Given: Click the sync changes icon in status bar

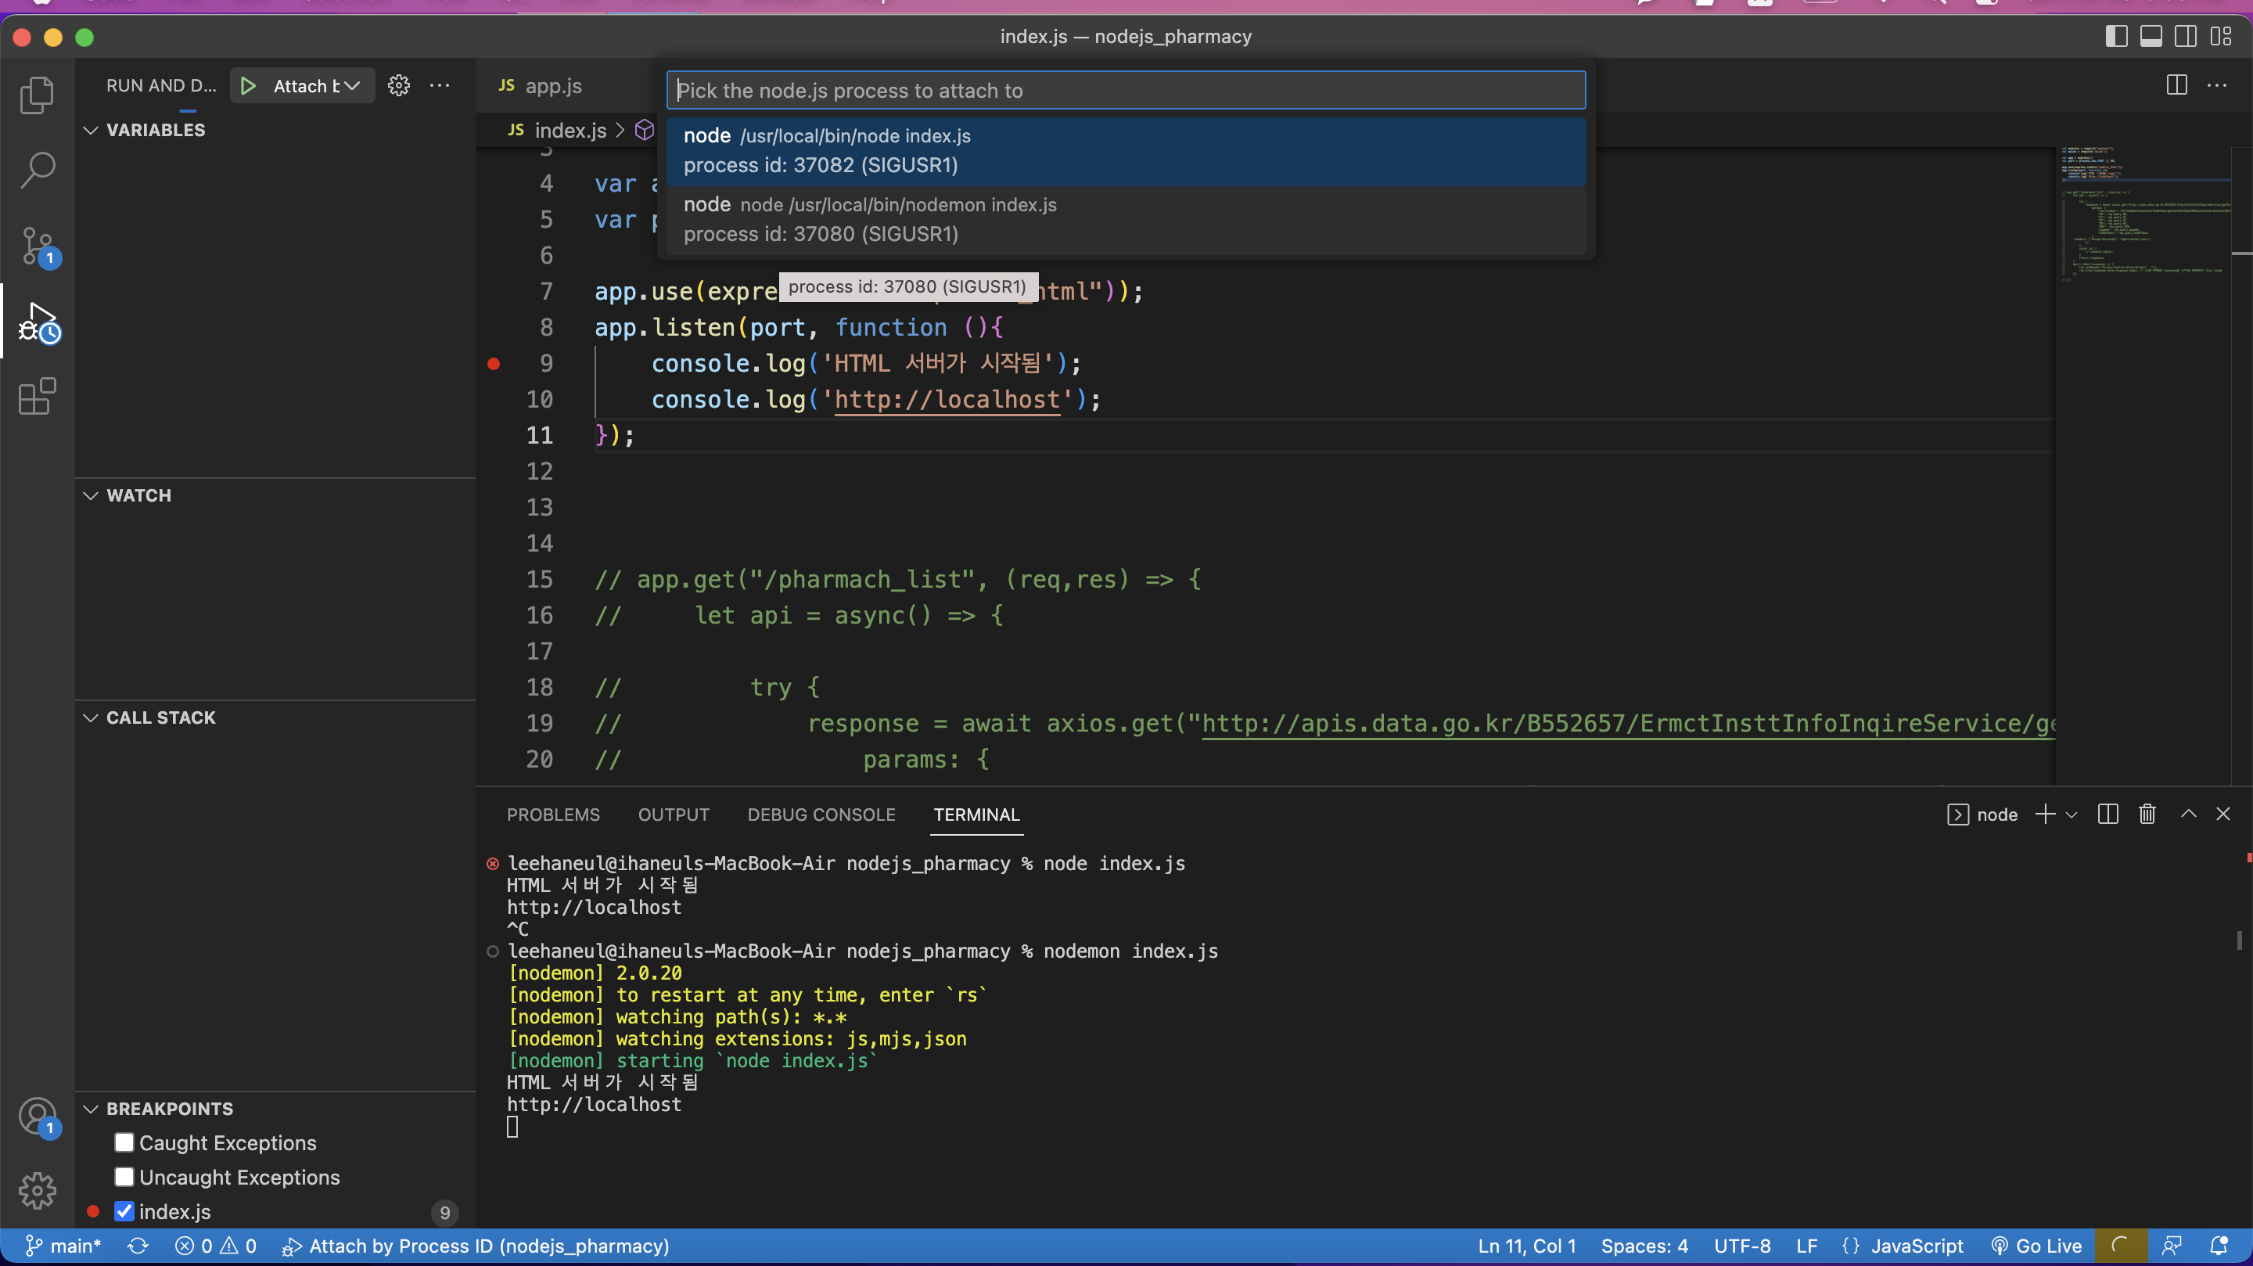Looking at the screenshot, I should pos(138,1246).
